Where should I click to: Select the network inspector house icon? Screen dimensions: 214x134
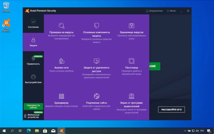[x=62, y=61]
